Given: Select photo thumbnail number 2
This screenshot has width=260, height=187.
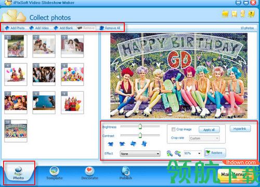Looking at the screenshot, I should pos(44,46).
